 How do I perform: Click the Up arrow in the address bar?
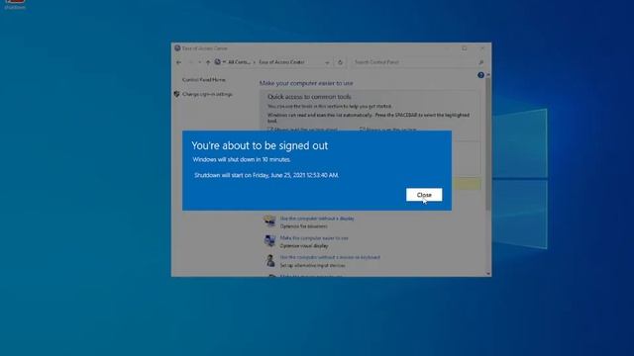pos(208,62)
